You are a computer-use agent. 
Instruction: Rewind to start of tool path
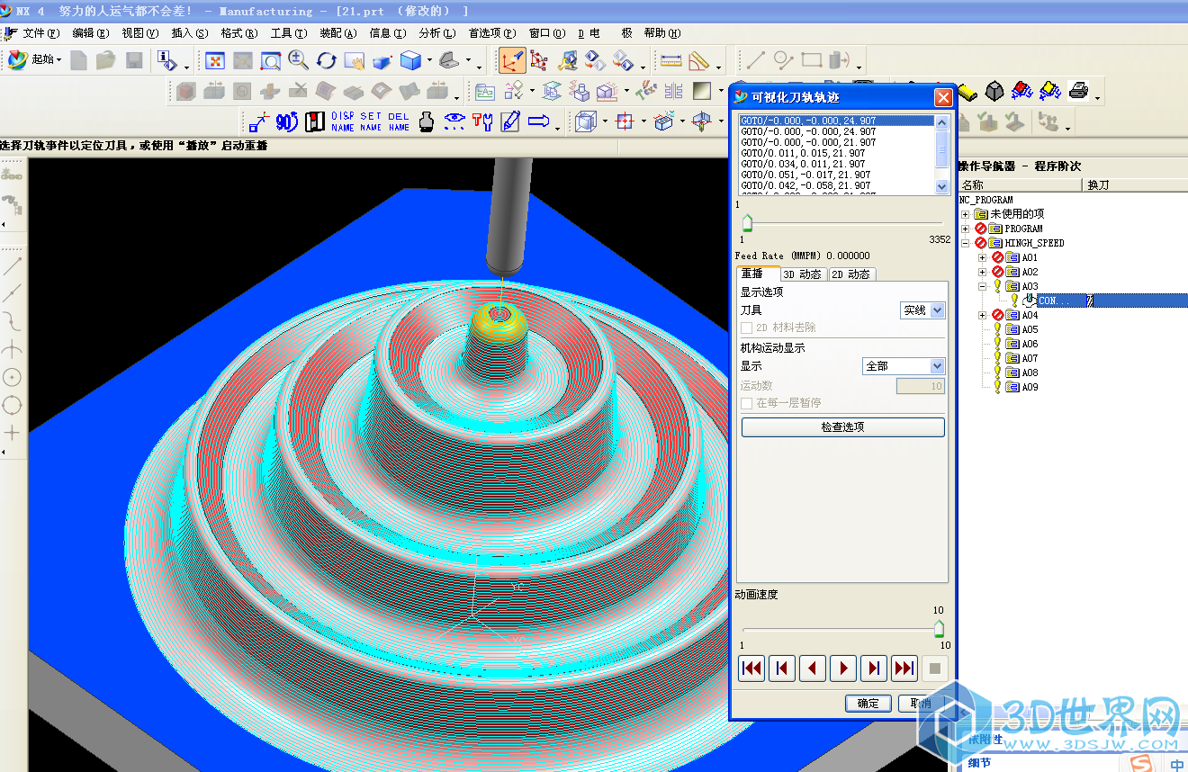[x=751, y=669]
